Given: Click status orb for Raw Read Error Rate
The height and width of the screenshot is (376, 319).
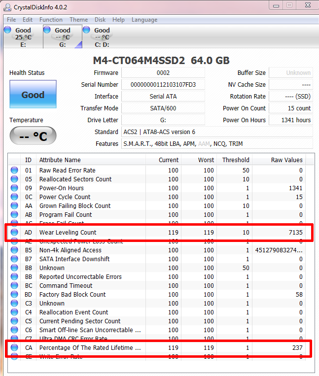Looking at the screenshot, I should pyautogui.click(x=14, y=170).
